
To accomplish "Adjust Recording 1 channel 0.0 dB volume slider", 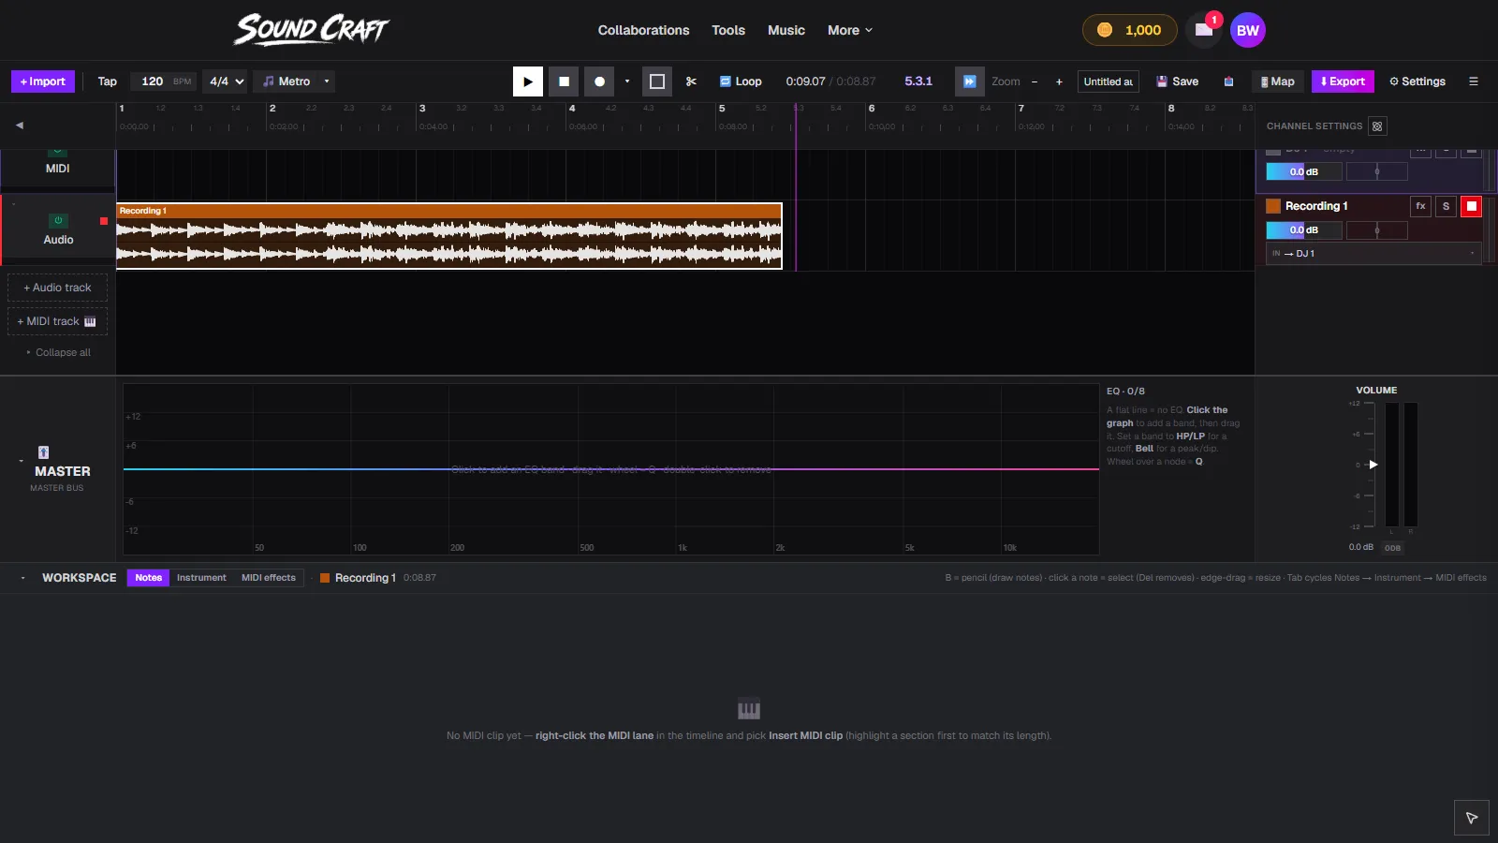I will click(1304, 229).
